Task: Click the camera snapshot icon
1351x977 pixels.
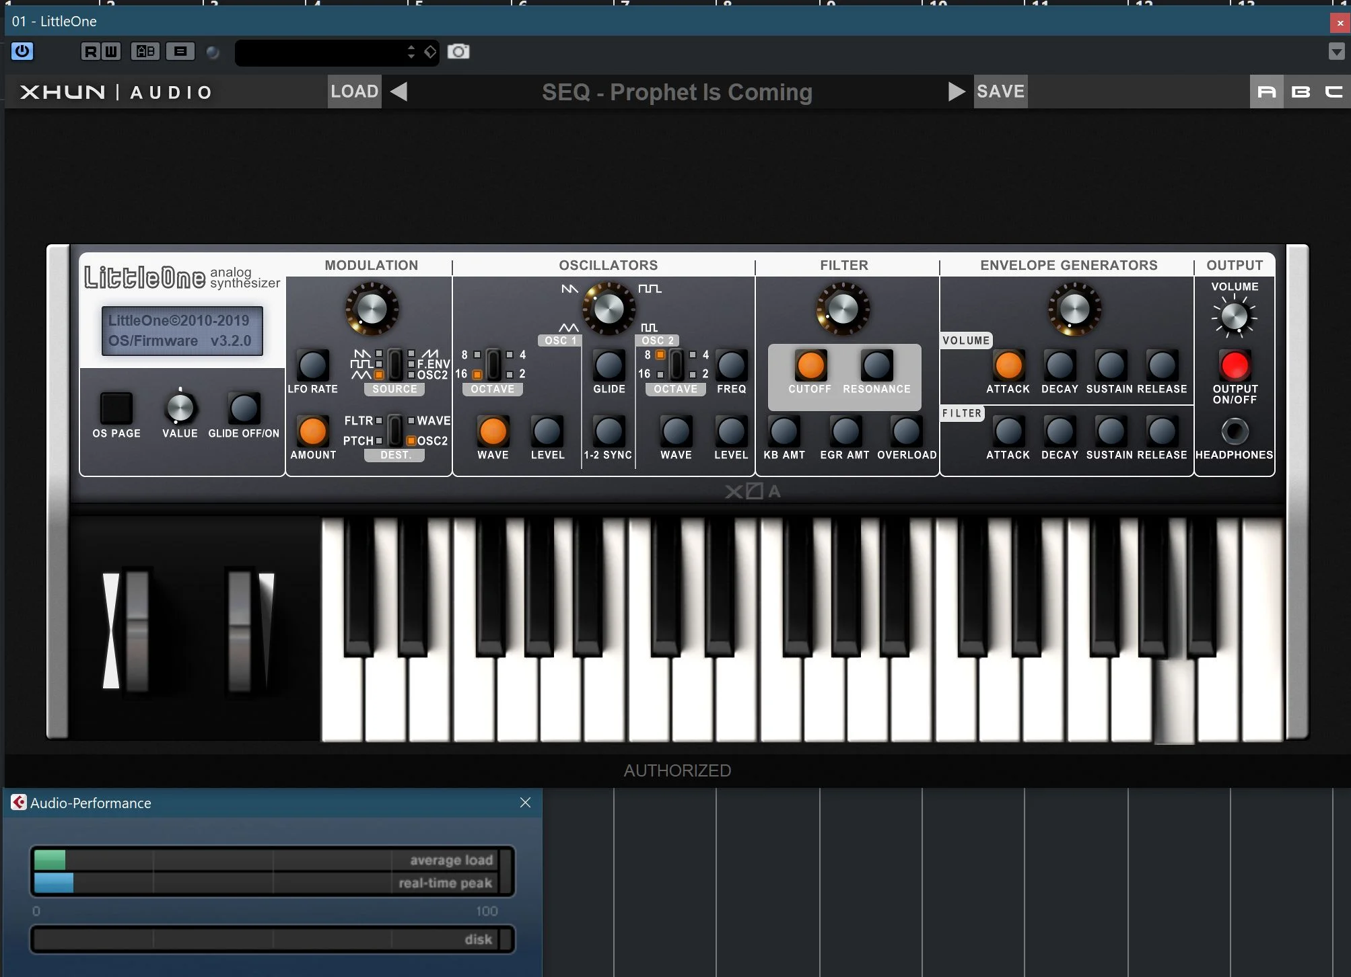Action: [x=458, y=51]
